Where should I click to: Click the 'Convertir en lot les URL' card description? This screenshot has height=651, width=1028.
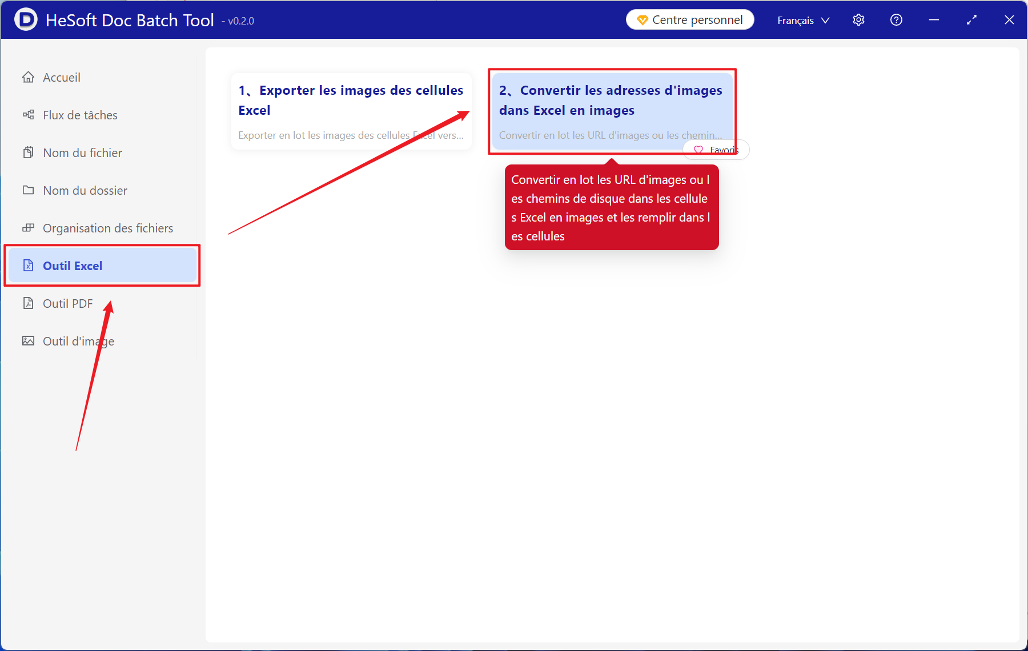tap(611, 135)
